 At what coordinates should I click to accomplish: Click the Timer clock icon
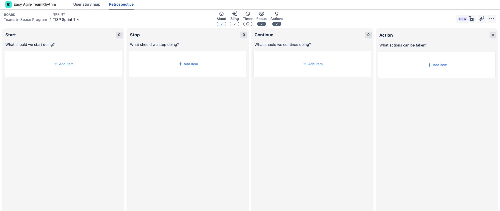[x=248, y=14]
